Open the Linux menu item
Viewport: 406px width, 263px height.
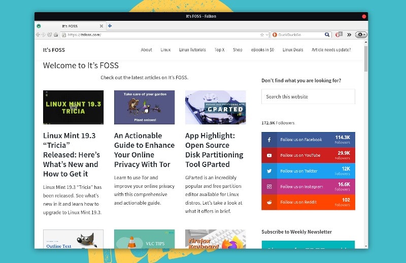[x=165, y=50]
